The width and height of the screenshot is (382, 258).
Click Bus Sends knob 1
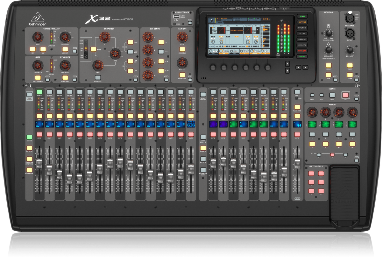147,37
